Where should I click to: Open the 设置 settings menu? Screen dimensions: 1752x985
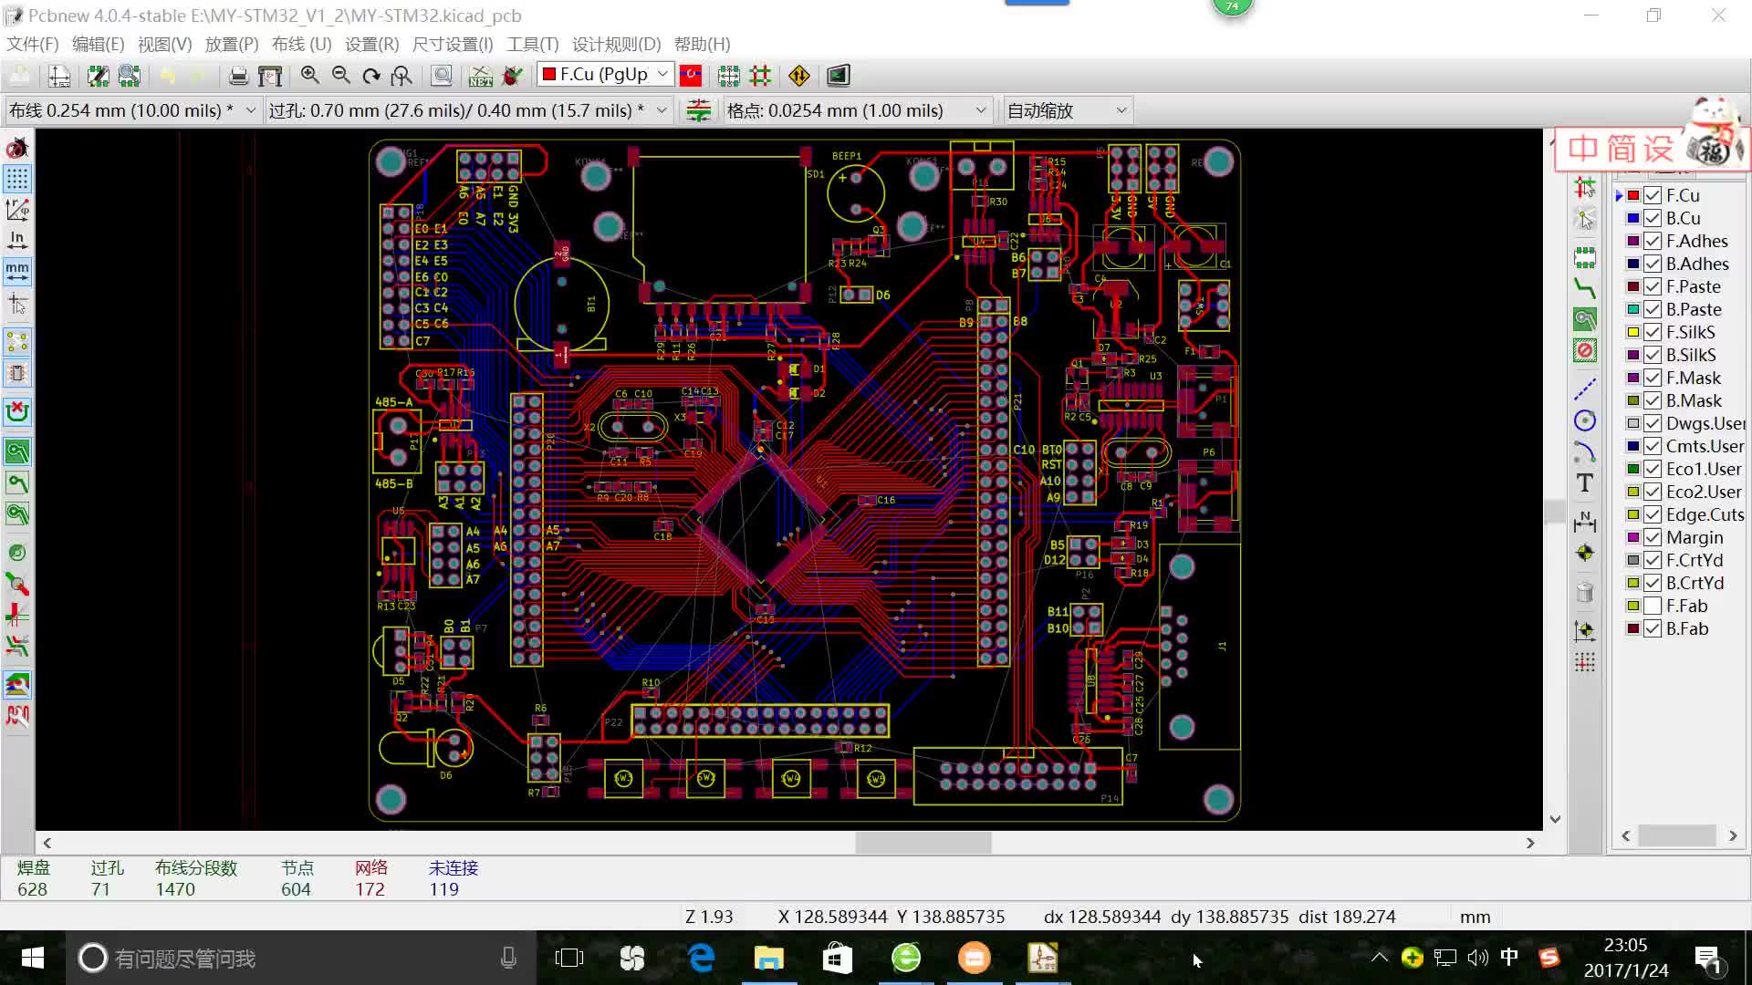(370, 45)
